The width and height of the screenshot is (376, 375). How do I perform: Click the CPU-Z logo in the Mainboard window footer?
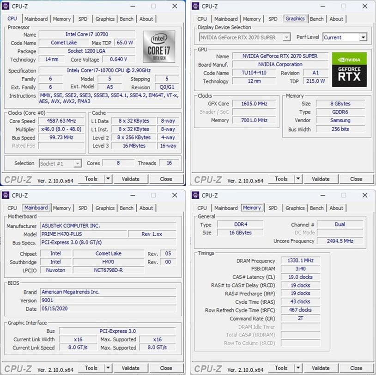tap(18, 368)
